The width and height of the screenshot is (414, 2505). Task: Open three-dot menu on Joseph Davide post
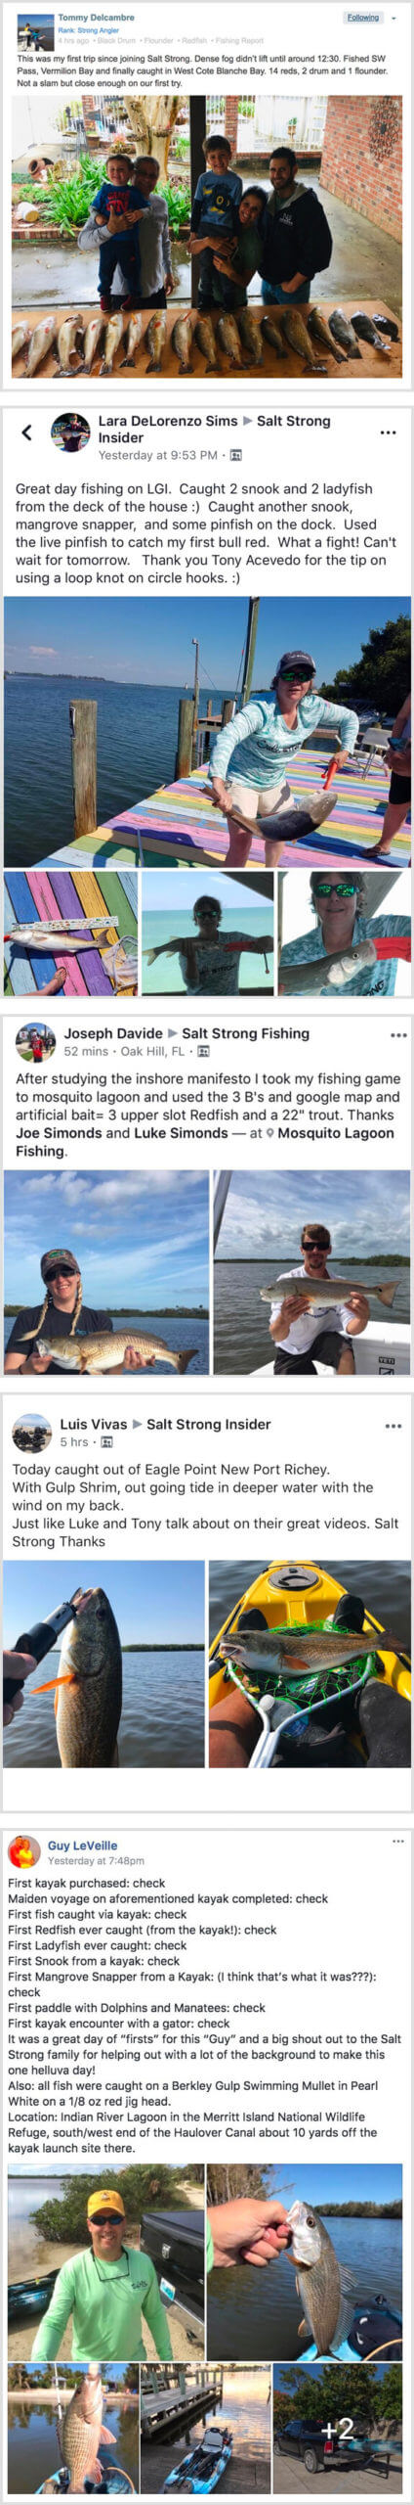click(398, 1035)
